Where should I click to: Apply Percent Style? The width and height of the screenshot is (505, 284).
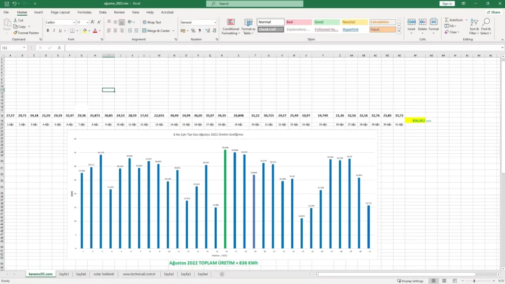[x=193, y=31]
